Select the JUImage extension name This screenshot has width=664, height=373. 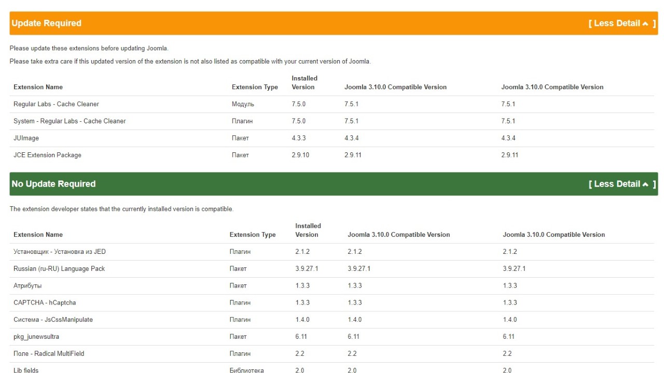click(x=26, y=138)
